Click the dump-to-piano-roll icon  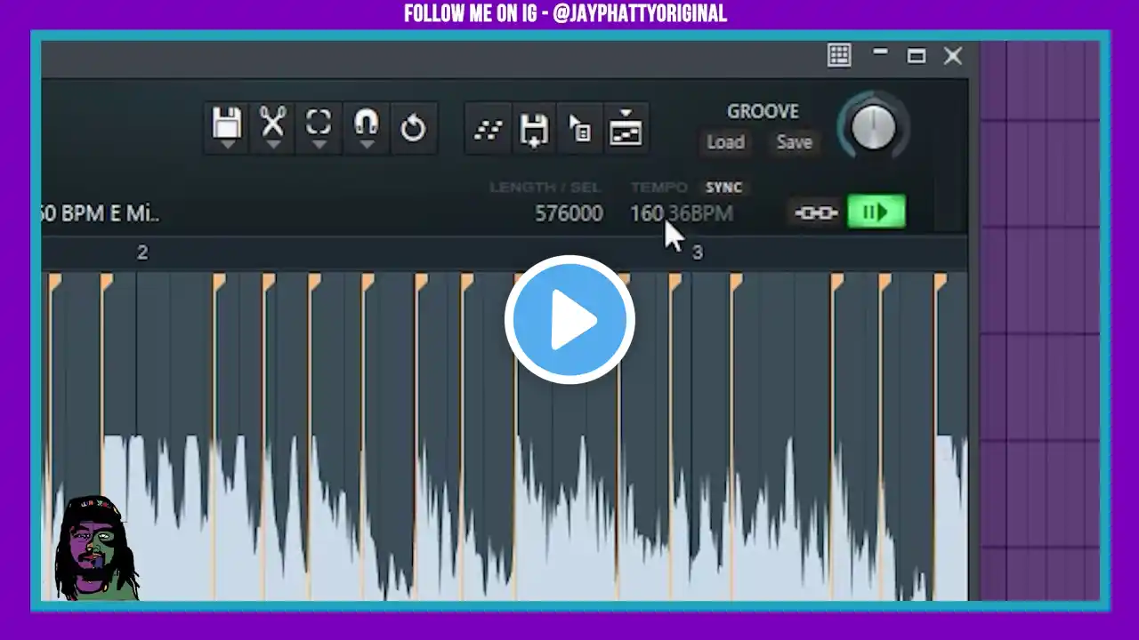coord(626,130)
